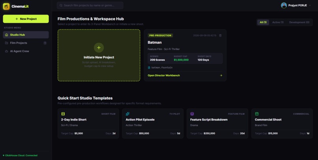This screenshot has height=160, width=318.
Task: Click the 20d days value
Action: click(242, 133)
